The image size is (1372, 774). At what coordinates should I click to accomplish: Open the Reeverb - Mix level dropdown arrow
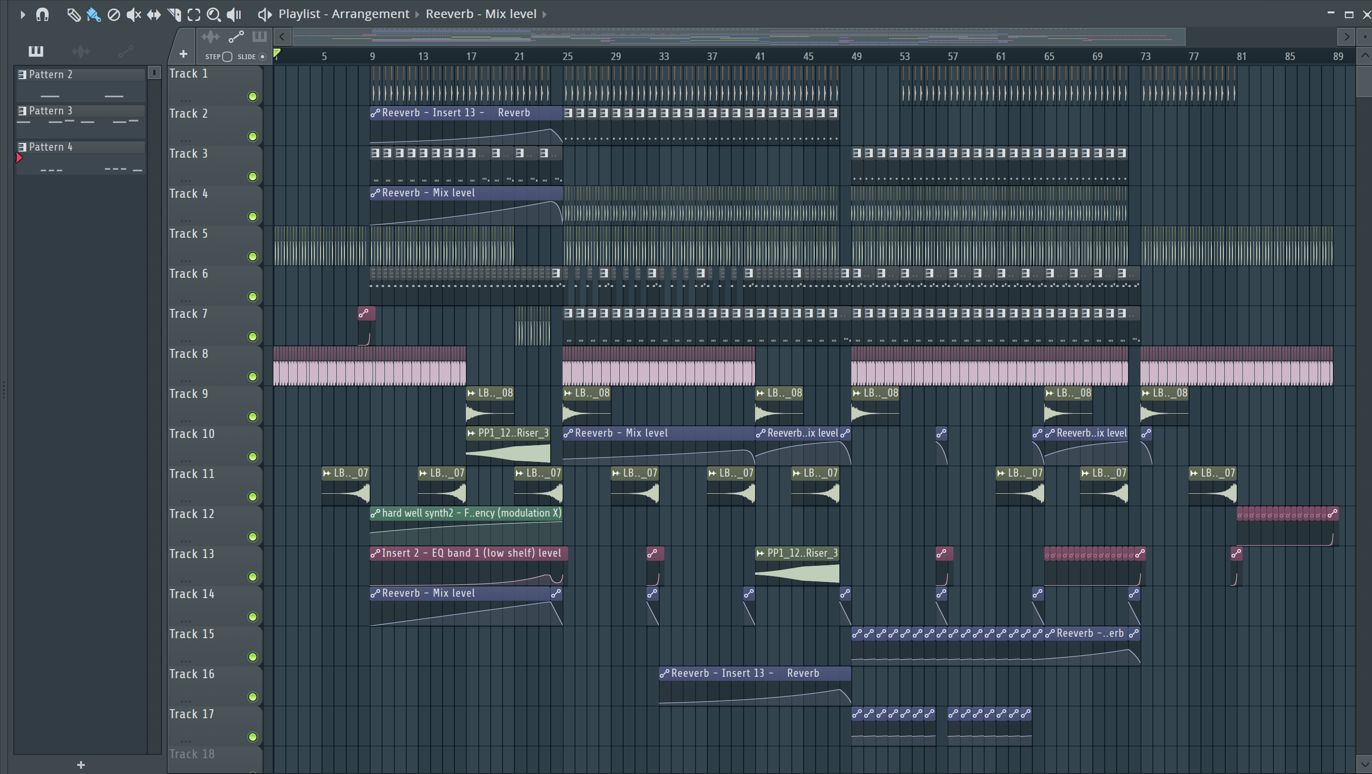coord(545,14)
